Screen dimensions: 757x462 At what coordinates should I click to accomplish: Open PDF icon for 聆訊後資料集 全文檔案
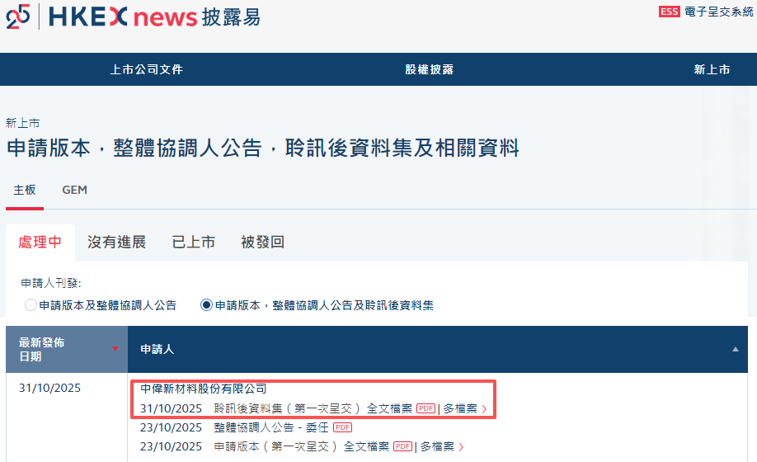click(426, 408)
